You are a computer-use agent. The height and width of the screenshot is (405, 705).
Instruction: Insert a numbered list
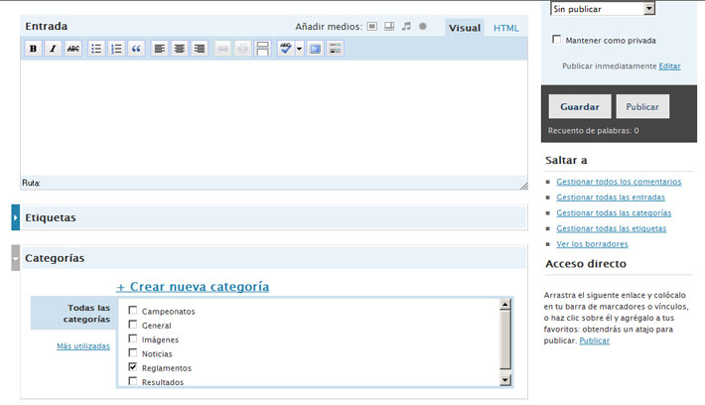tap(116, 49)
